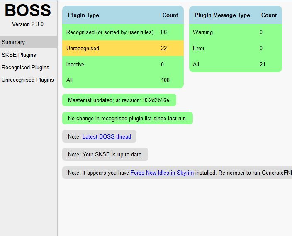292x236 pixels.
Task: Click the Error row label
Action: 199,48
